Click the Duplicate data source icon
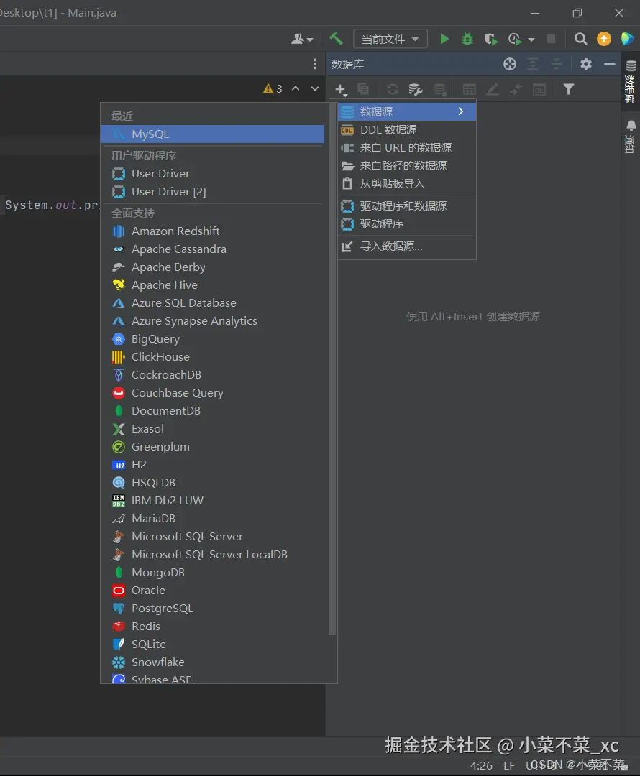Viewport: 640px width, 776px height. 363,89
